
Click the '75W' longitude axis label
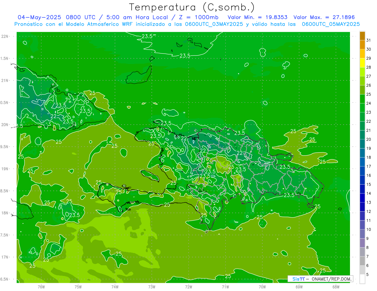point(78,287)
